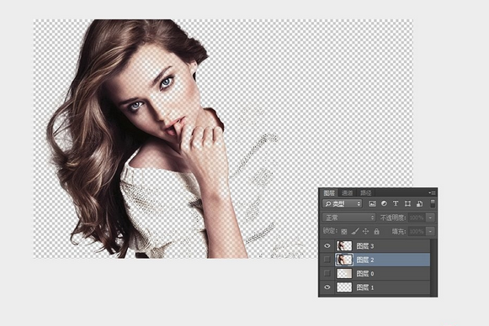
Task: Switch to the 图层 (Layers) tab
Action: click(329, 192)
